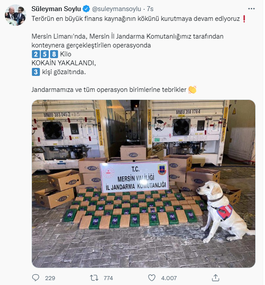
Task: Click the keycap 3 emoji before kişi
Action: (36, 72)
